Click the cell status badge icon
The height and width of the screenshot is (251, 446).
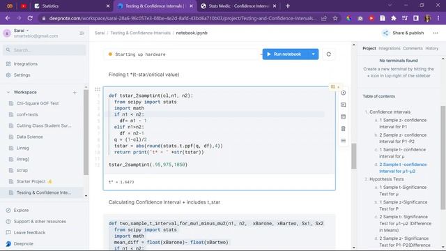pyautogui.click(x=333, y=86)
